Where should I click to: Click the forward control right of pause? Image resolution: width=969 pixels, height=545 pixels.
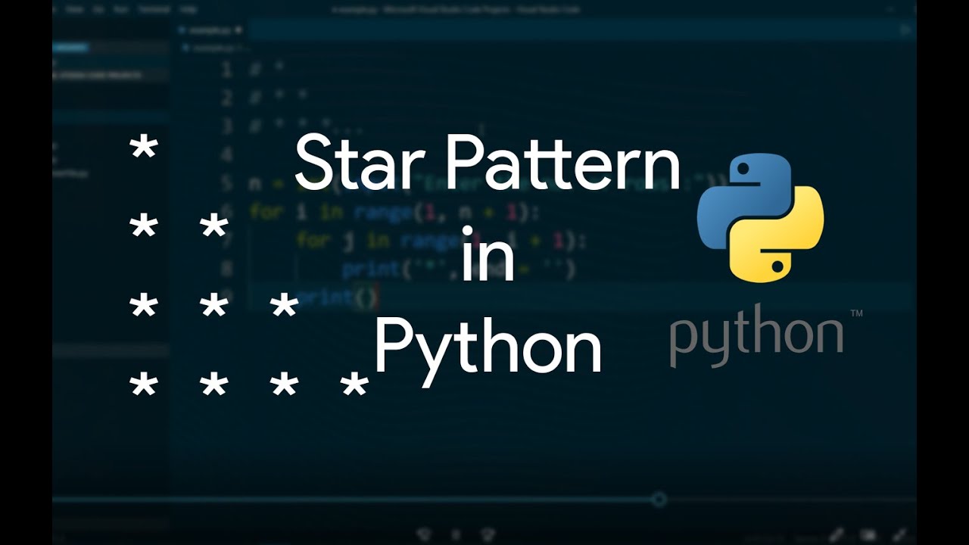[488, 534]
